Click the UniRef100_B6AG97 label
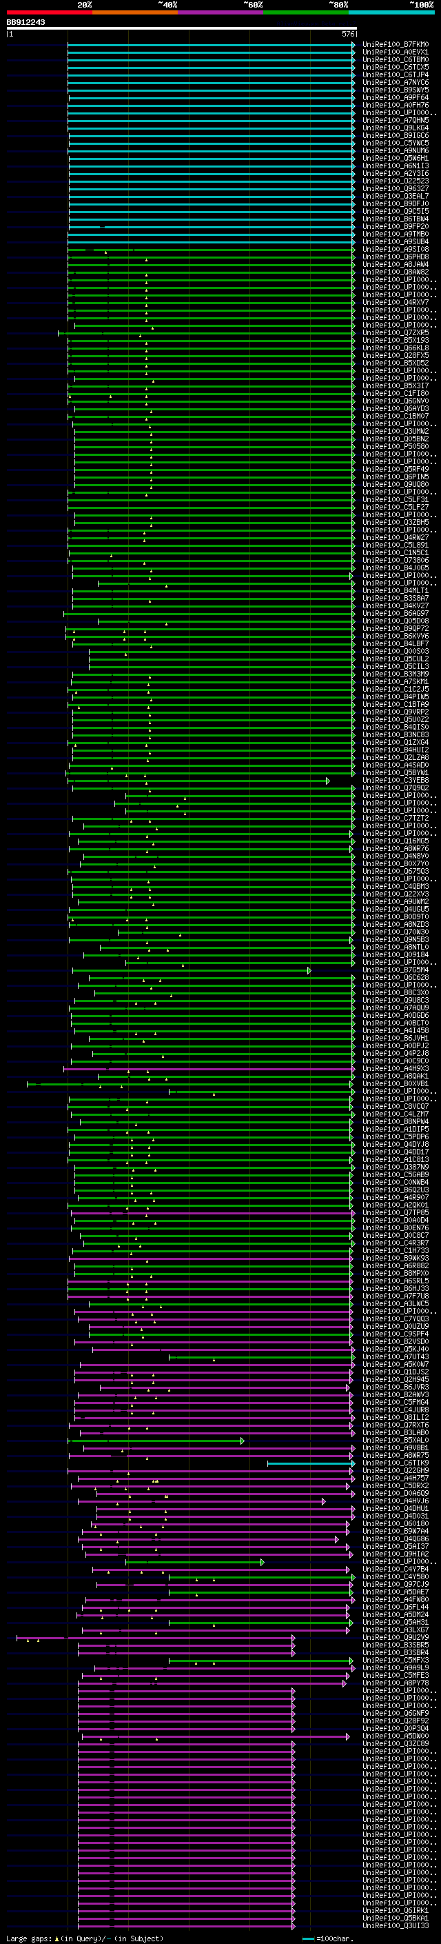Viewport: 441px width, 1944px height. 396,614
